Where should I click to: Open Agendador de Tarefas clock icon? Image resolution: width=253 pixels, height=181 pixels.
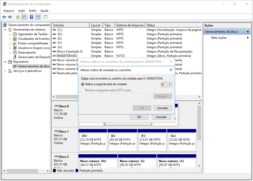pyautogui.click(x=15, y=34)
